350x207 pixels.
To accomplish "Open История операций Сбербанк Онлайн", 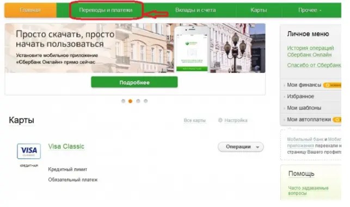I will [310, 51].
